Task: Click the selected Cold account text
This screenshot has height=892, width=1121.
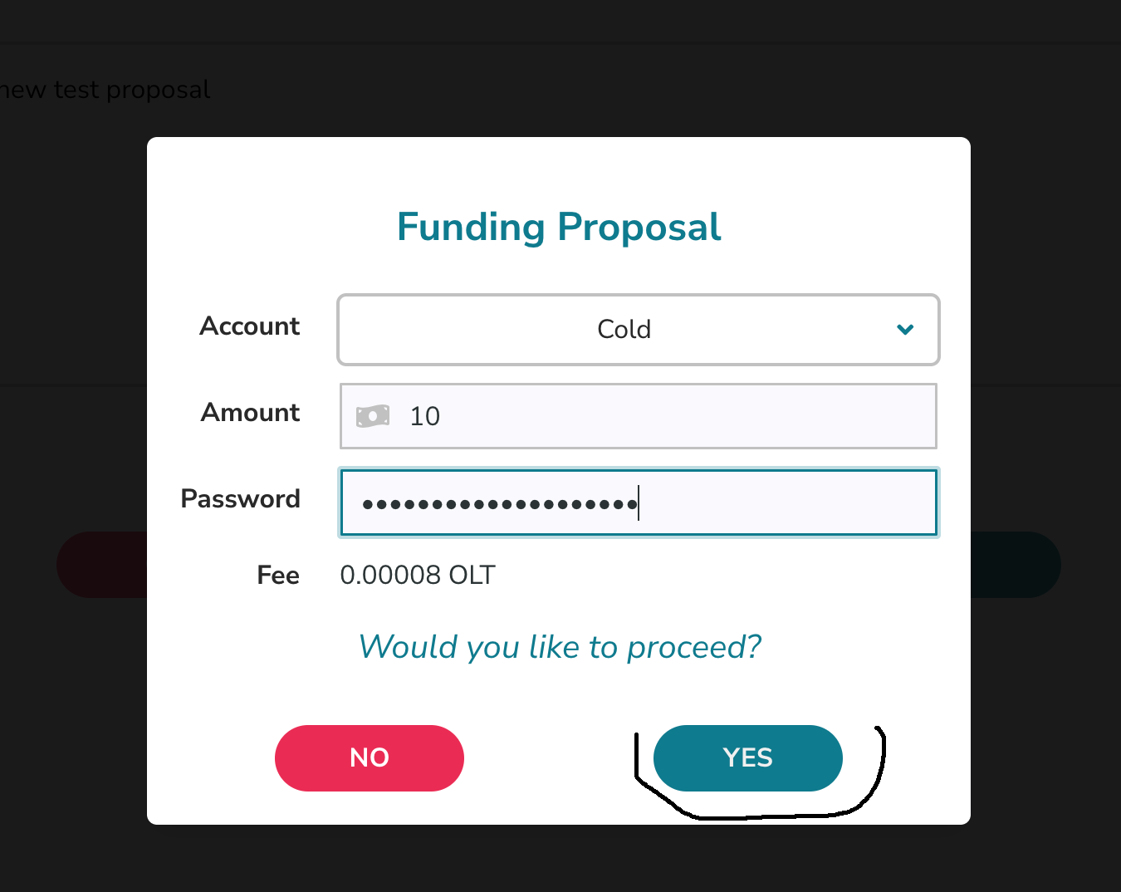Action: (x=624, y=330)
